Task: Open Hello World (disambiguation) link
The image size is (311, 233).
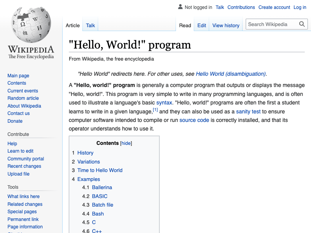Action: (231, 74)
